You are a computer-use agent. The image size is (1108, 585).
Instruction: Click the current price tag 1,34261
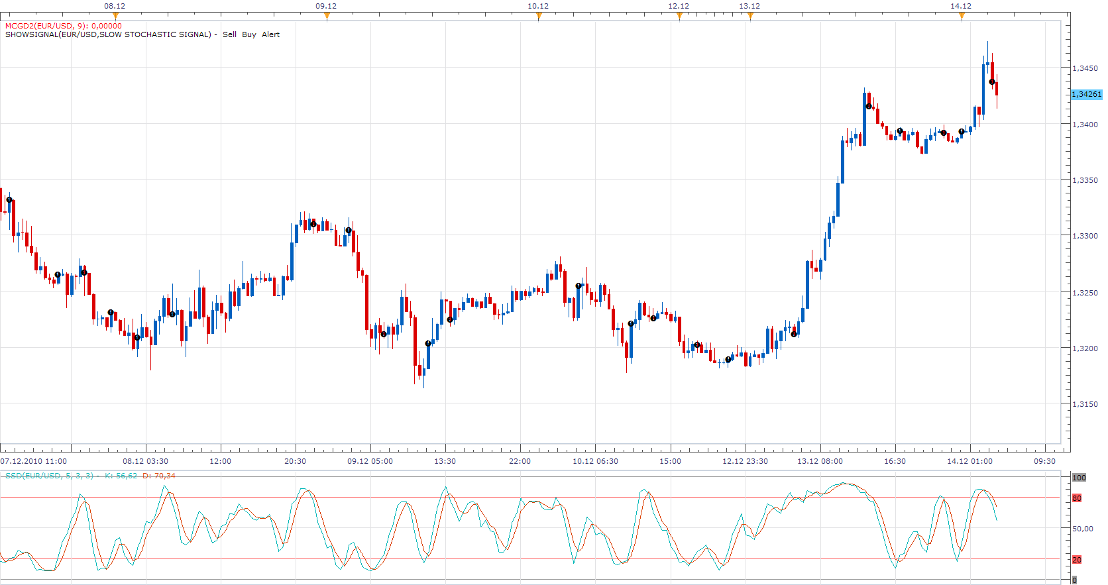[1087, 94]
